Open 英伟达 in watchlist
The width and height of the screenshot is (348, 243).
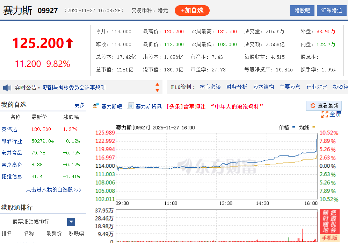click(x=9, y=129)
